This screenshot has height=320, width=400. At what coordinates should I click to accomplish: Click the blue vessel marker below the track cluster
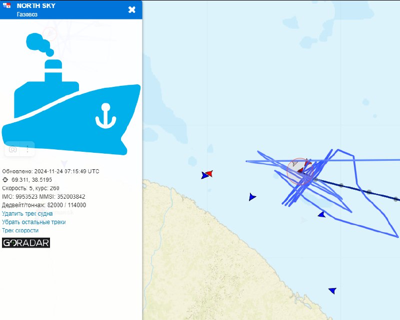click(x=322, y=215)
